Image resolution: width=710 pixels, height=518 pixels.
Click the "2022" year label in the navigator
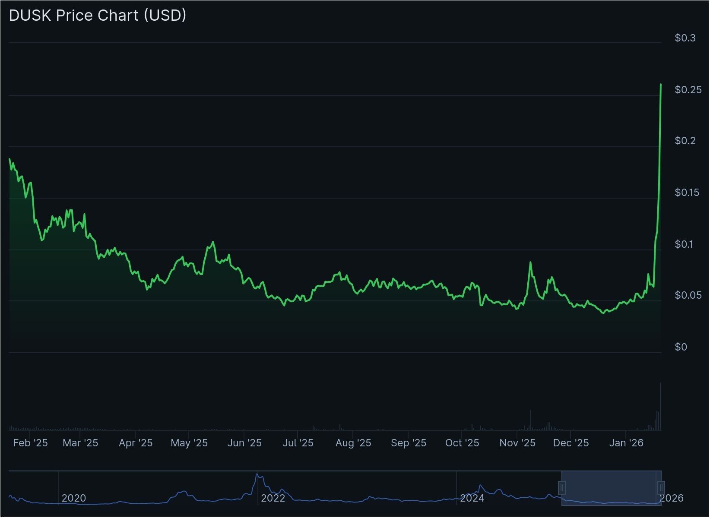pos(273,498)
